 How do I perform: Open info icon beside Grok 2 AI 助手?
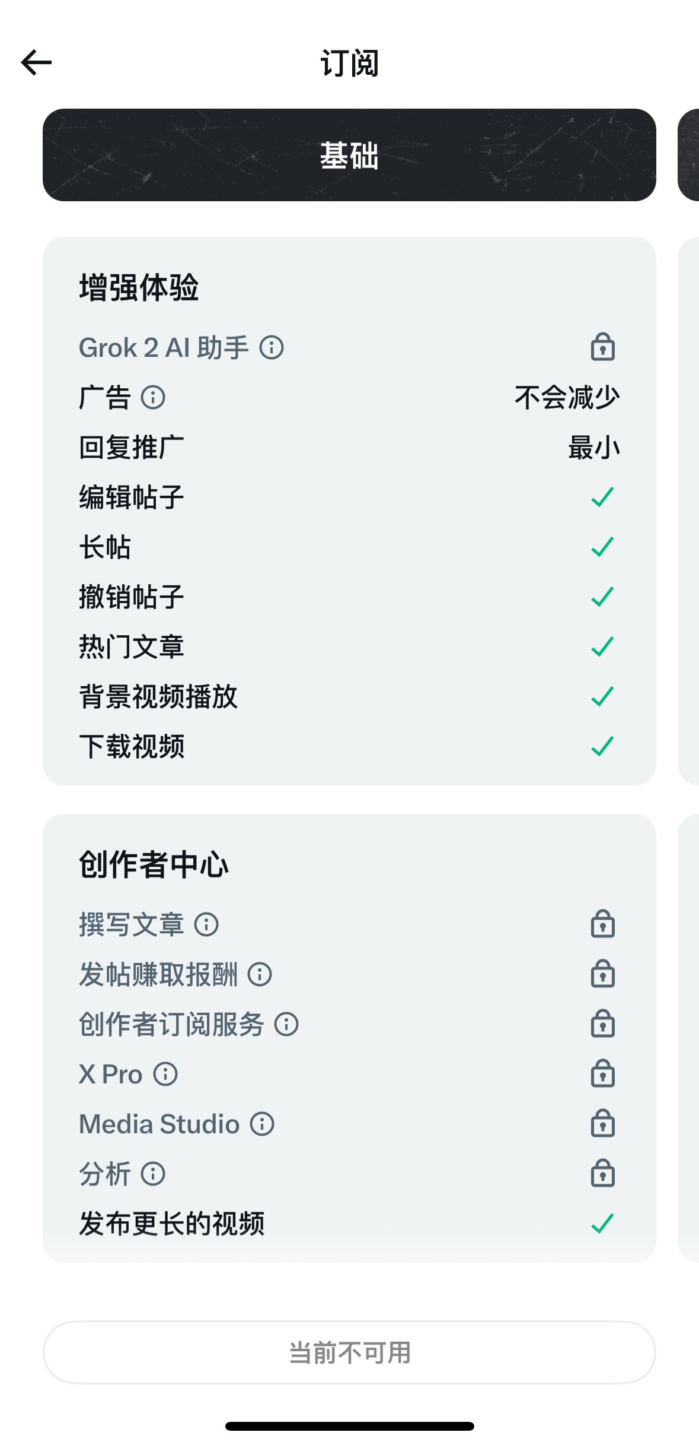[272, 347]
